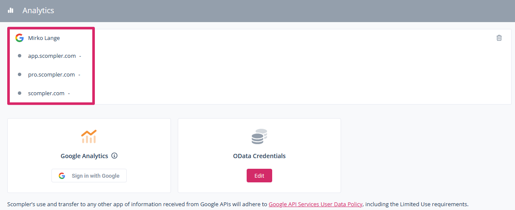Click the status dot beside pro.scompler.com

click(x=20, y=74)
